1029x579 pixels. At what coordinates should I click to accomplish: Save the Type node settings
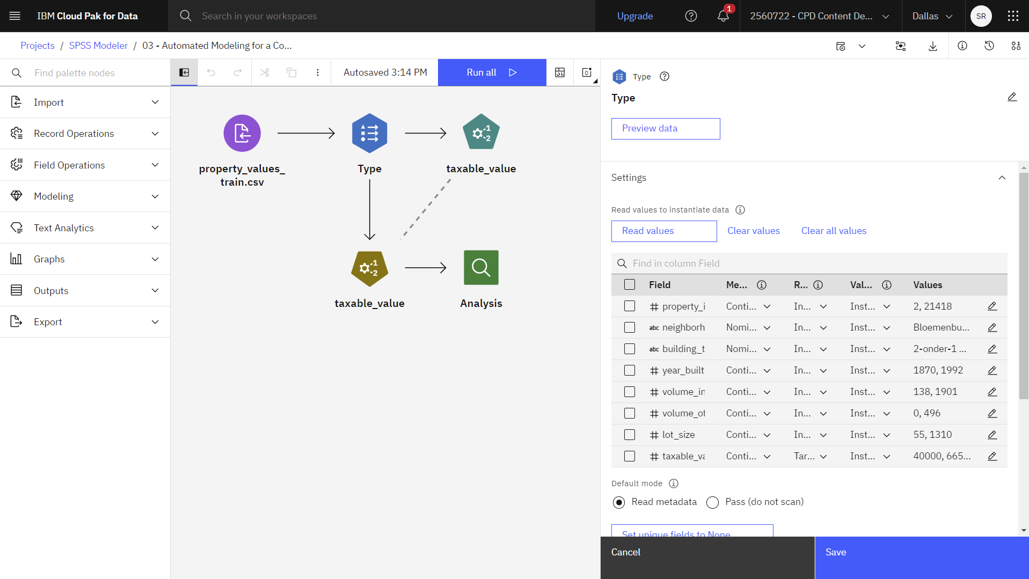(922, 558)
